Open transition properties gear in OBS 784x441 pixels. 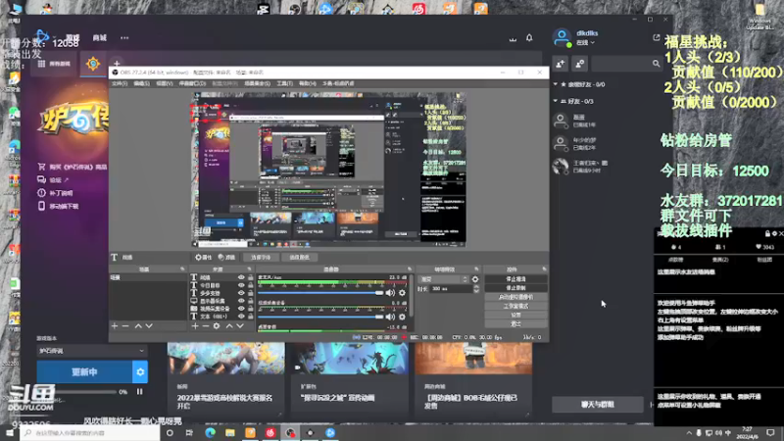coord(475,279)
